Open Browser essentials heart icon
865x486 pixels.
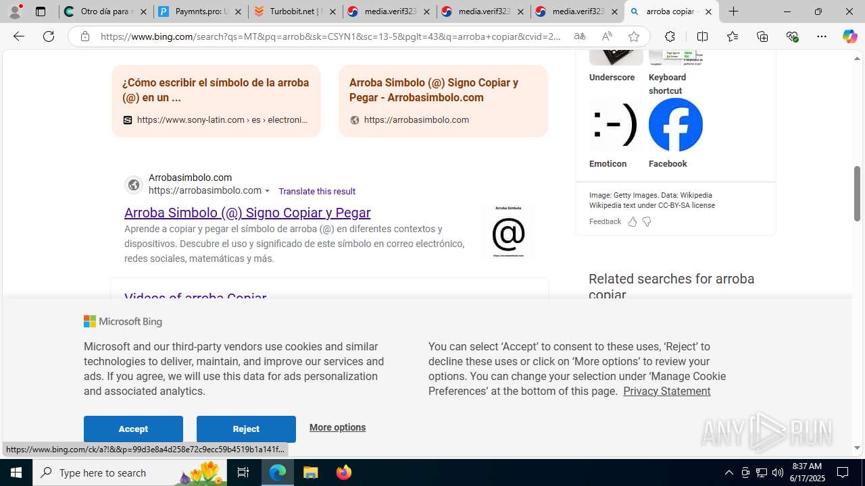click(792, 36)
